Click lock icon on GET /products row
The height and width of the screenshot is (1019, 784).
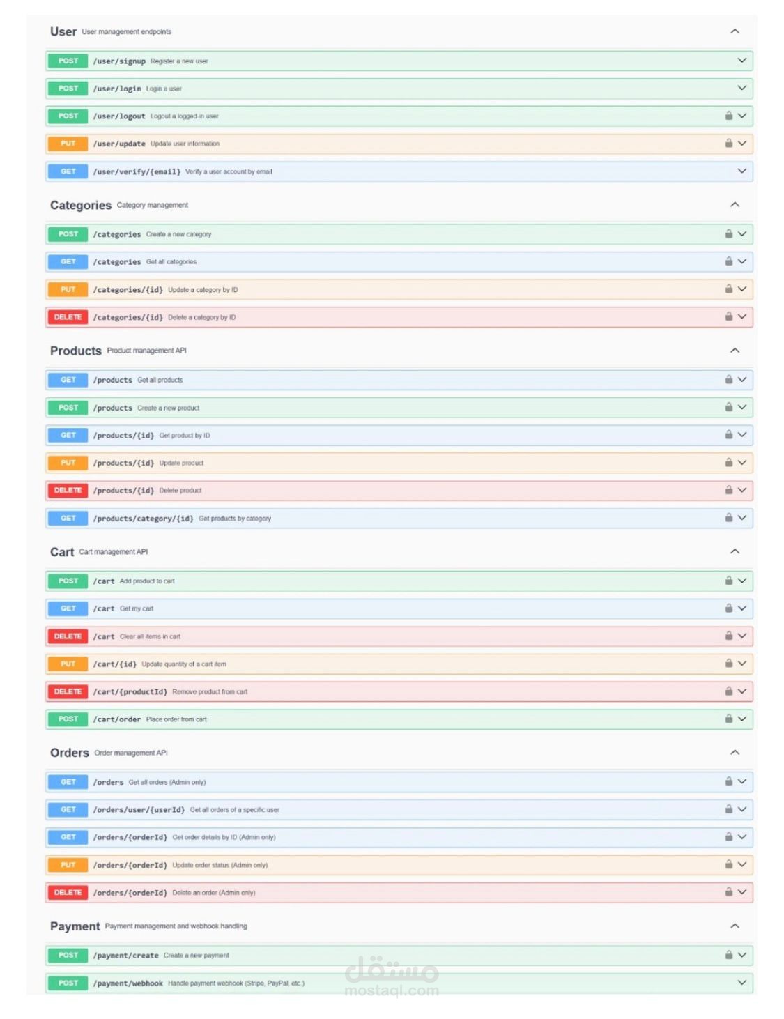[728, 379]
